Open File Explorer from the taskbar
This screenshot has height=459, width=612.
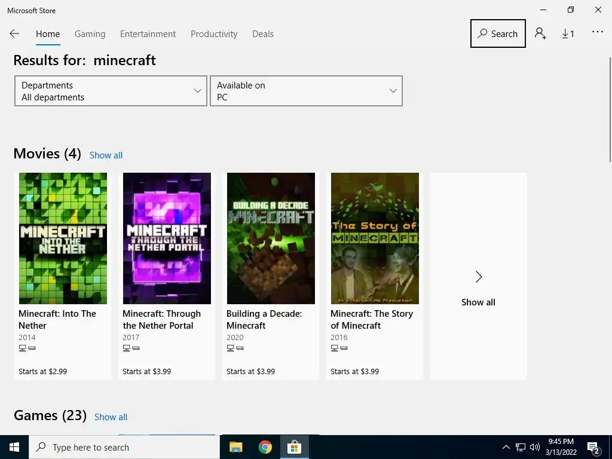(x=235, y=447)
